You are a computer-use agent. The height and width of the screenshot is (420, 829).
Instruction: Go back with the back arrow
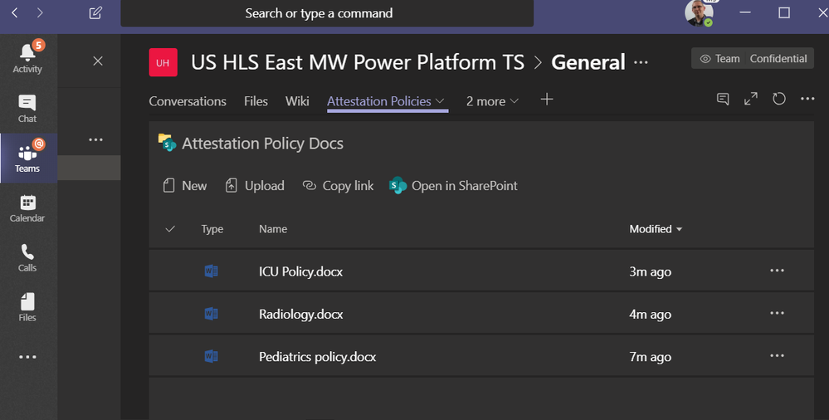point(15,13)
